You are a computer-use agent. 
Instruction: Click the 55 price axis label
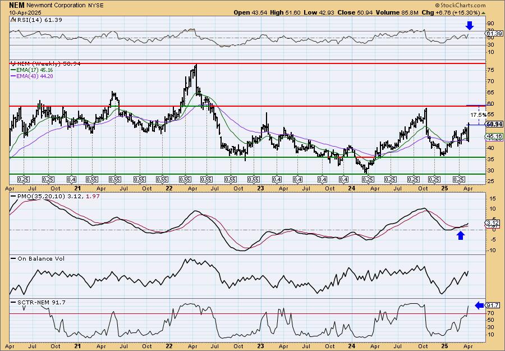pos(490,115)
